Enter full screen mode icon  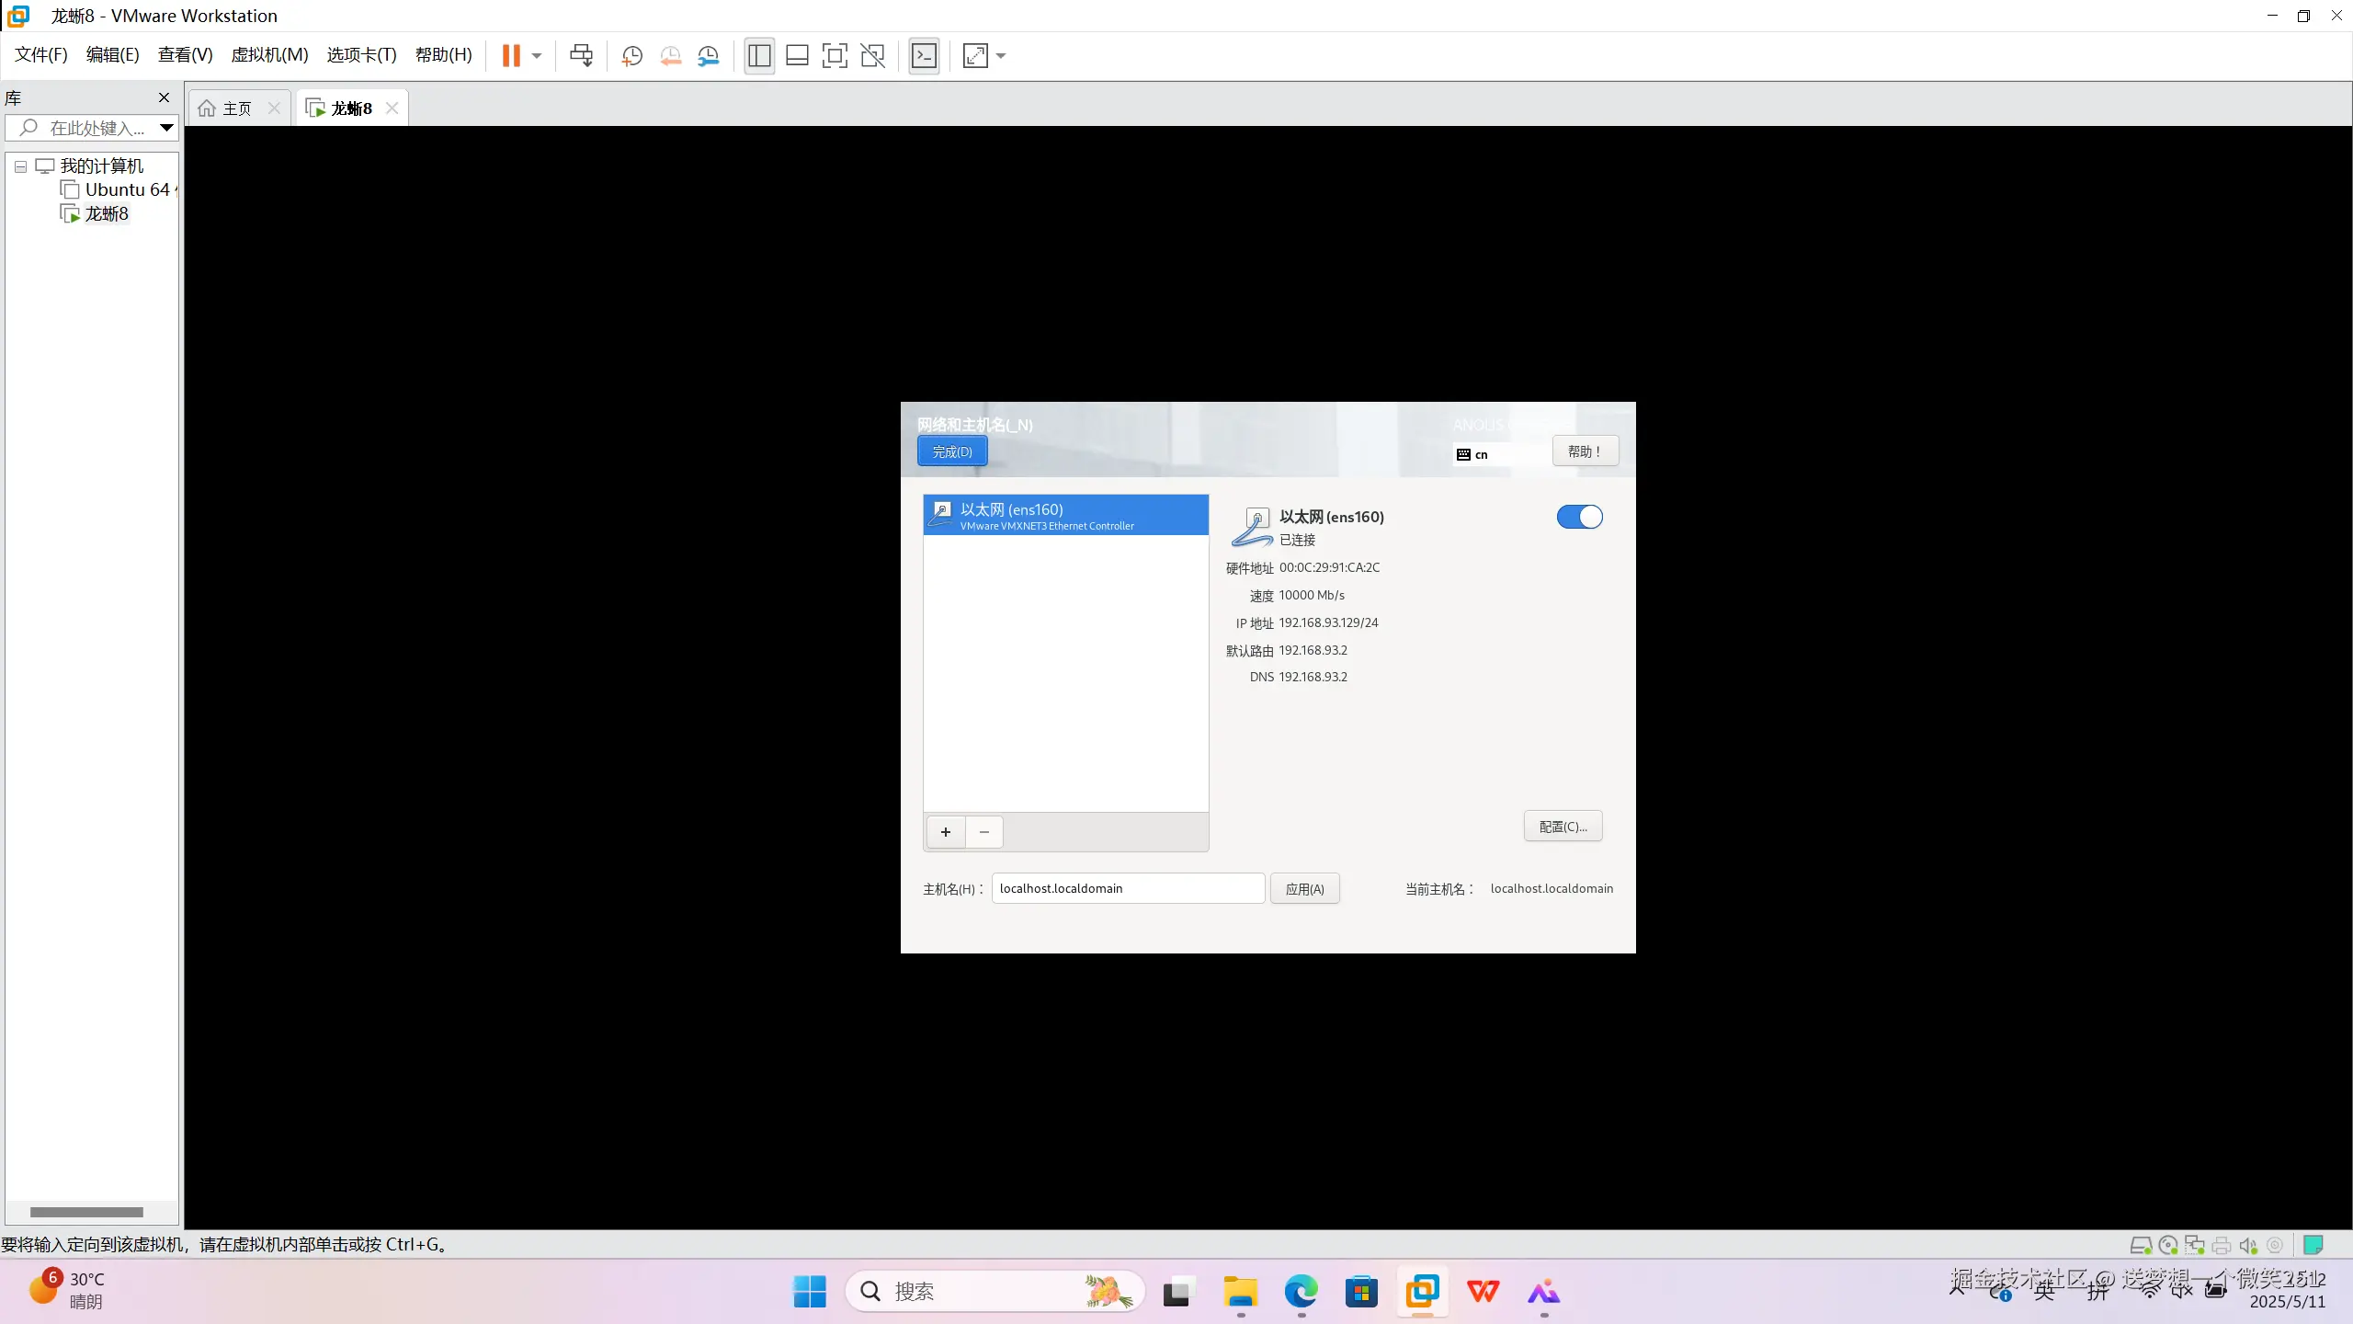point(835,56)
